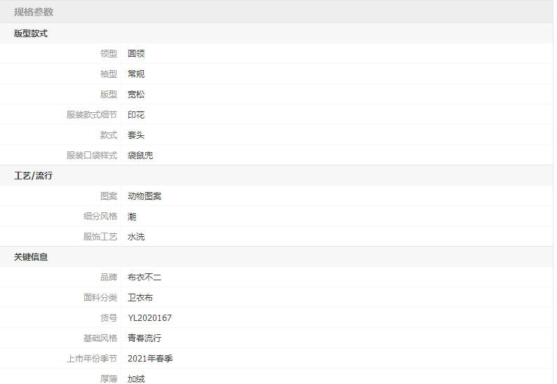Select the 袋鼠兜 pocket style value
This screenshot has width=557, height=384.
140,155
